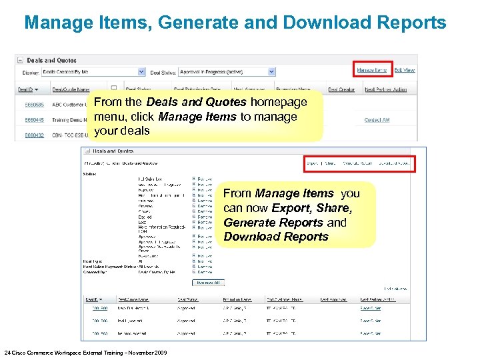Click Next Approver header in lower table
480x360 pixels.
333,299
